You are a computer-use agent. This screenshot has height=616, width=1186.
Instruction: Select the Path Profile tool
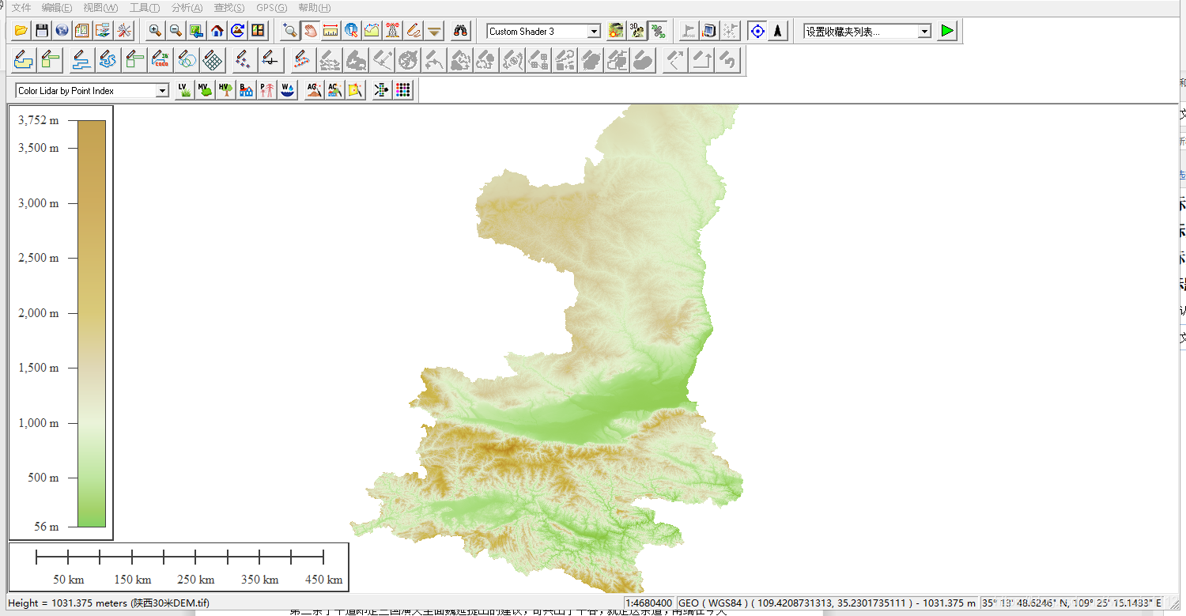372,31
